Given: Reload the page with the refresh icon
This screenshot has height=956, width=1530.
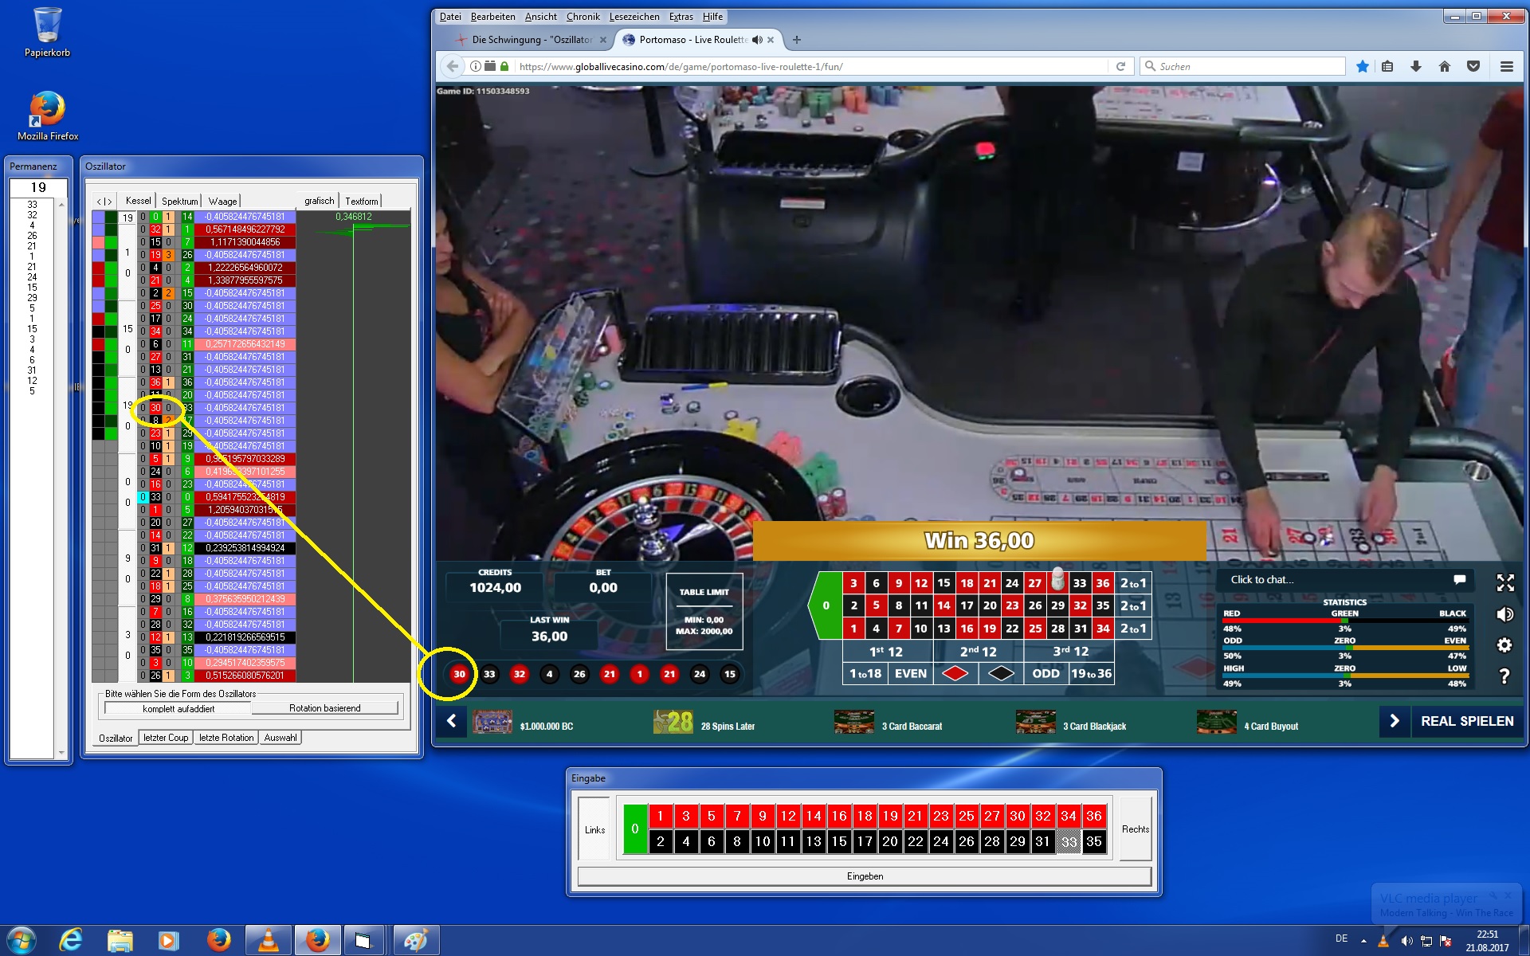Looking at the screenshot, I should click(1120, 66).
